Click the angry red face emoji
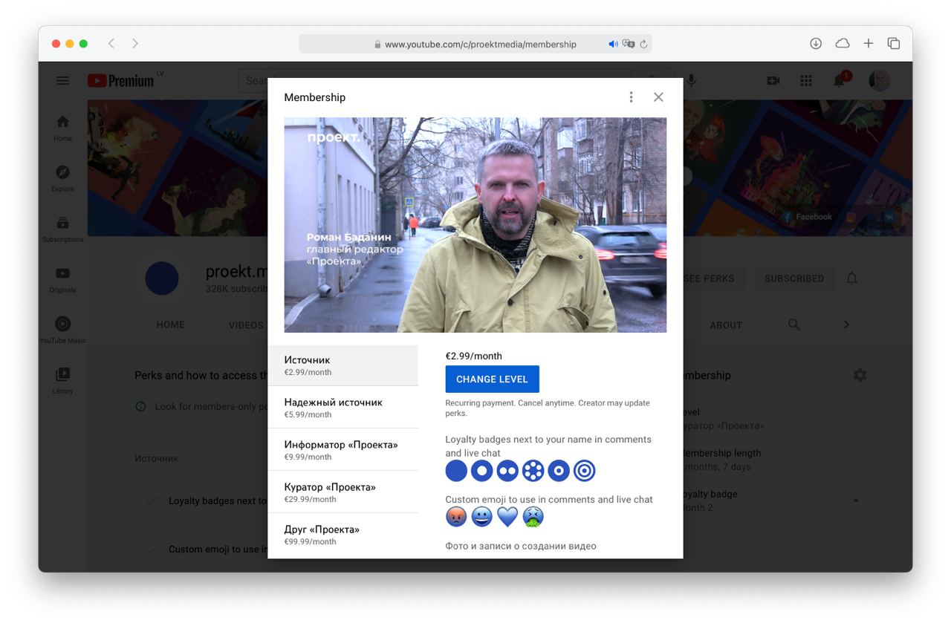Screen dimensions: 951x623 pyautogui.click(x=456, y=517)
